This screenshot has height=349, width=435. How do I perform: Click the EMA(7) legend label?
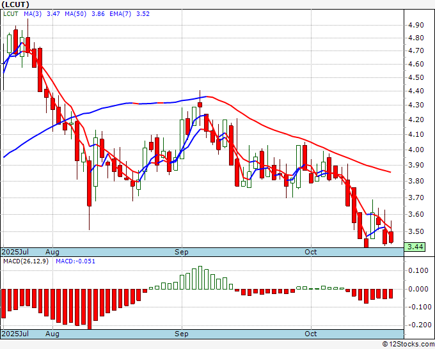coord(120,14)
